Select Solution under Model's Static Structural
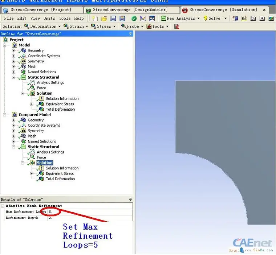Viewport: 276px width, 255px height. pyautogui.click(x=45, y=93)
